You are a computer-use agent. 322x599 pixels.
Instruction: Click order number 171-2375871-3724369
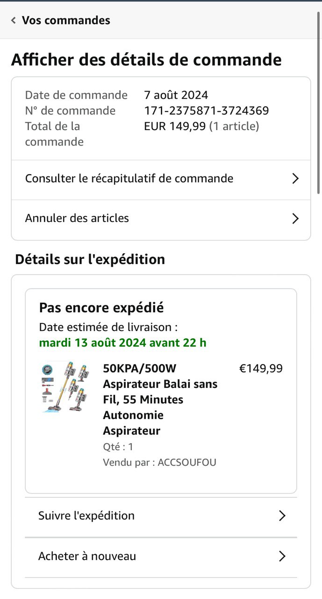pyautogui.click(x=206, y=111)
